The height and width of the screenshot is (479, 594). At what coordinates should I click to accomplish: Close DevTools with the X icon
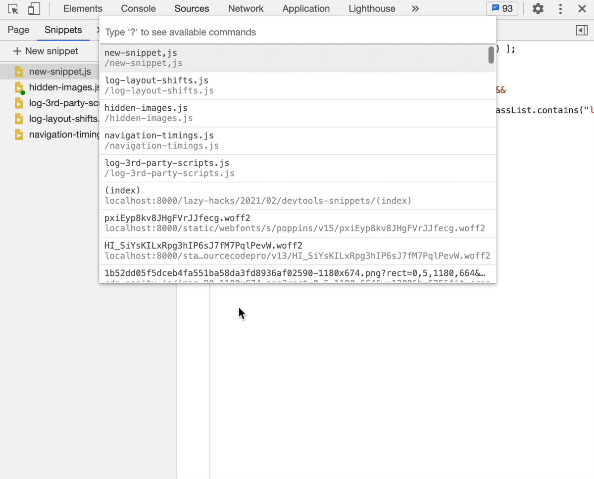(x=582, y=8)
